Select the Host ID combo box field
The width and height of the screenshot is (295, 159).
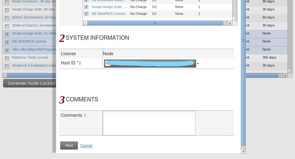coord(150,63)
